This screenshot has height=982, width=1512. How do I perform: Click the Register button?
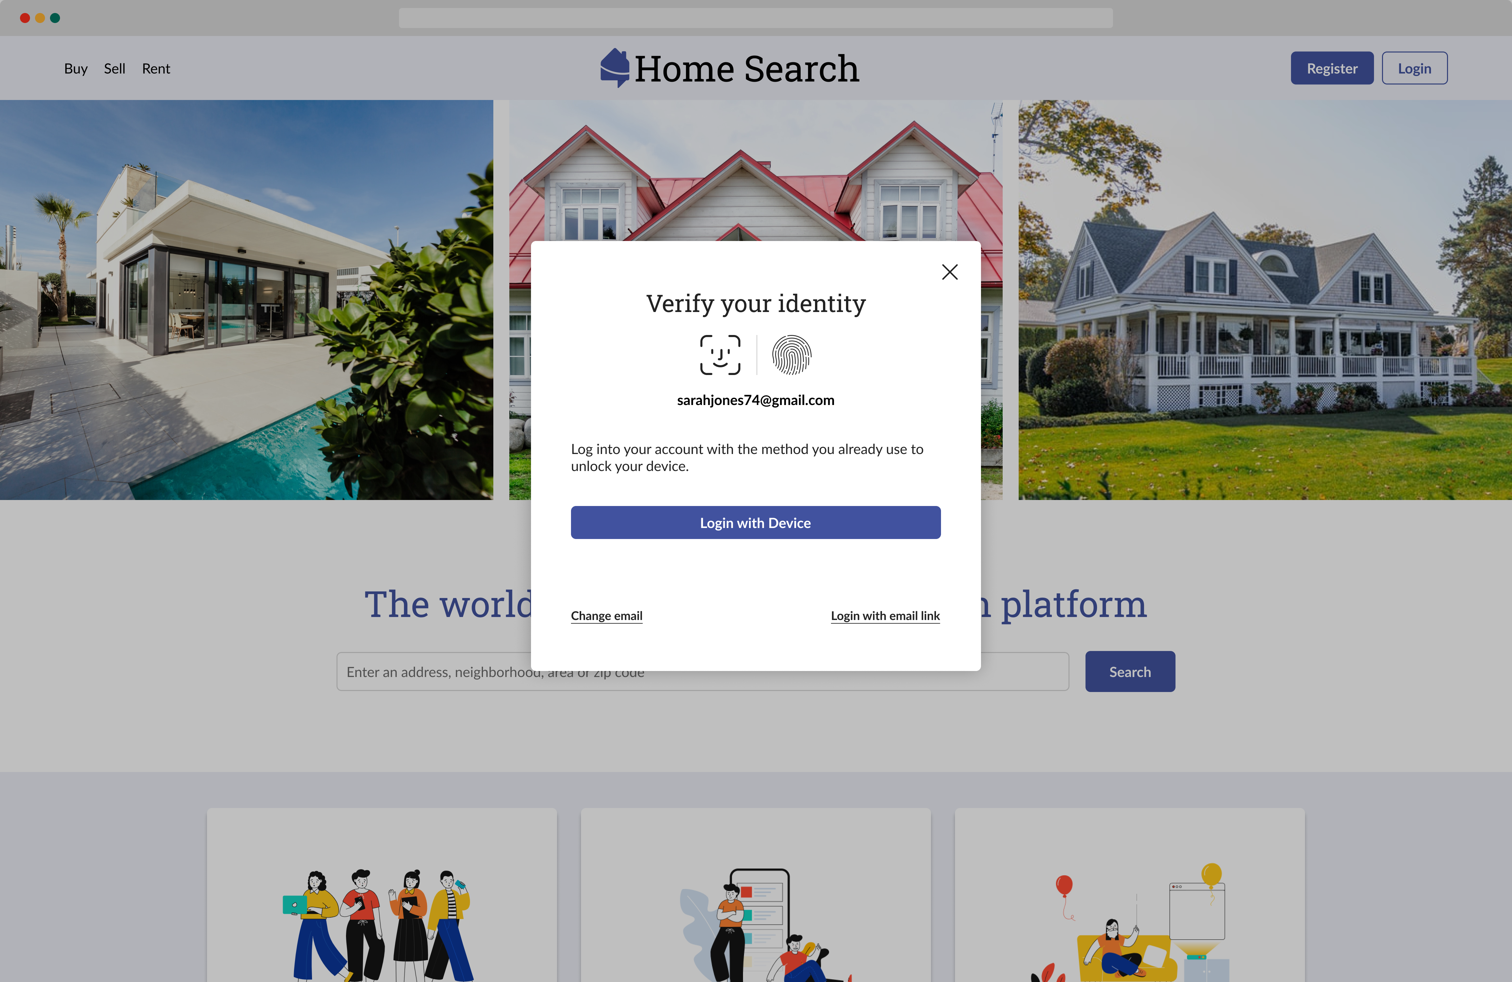pyautogui.click(x=1332, y=67)
